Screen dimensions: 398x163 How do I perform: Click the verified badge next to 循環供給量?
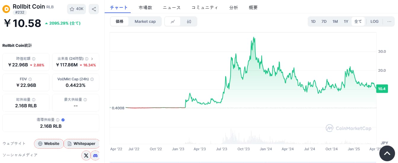[x=63, y=120]
